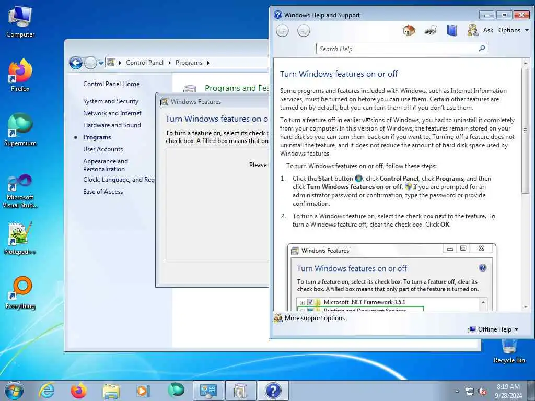Expand arrow after Programs breadcrumb
The width and height of the screenshot is (535, 401).
pyautogui.click(x=208, y=63)
